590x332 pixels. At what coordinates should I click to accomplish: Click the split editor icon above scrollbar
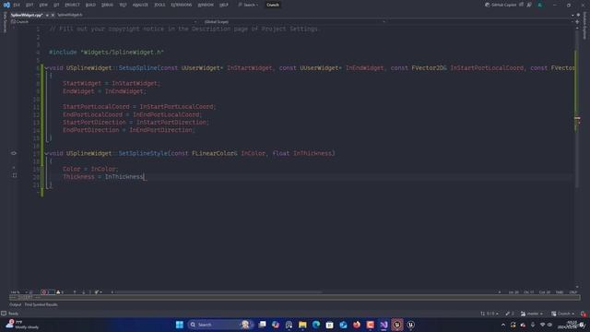pos(577,22)
